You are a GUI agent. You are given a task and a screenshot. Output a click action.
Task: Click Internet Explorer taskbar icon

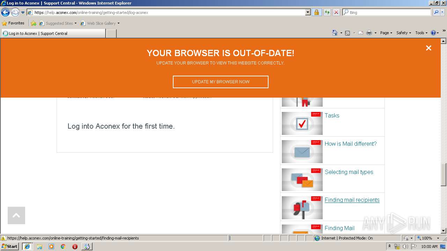27,246
